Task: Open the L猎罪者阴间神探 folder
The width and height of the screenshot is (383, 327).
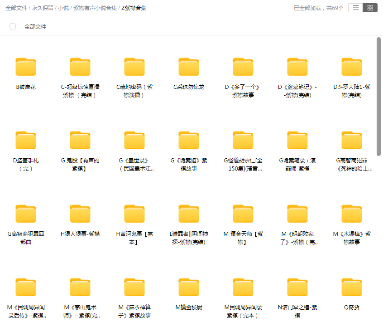Action: (x=189, y=214)
